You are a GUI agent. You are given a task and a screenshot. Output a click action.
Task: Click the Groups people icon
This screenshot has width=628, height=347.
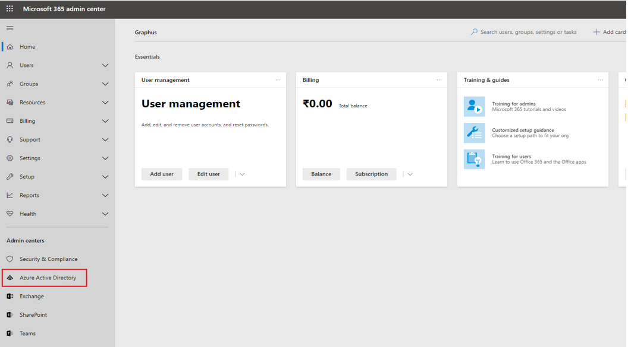pyautogui.click(x=10, y=84)
